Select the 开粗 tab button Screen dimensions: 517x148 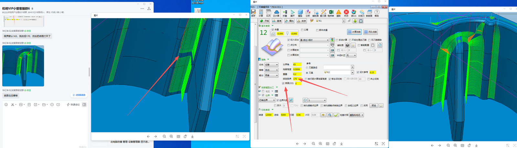pos(265,21)
